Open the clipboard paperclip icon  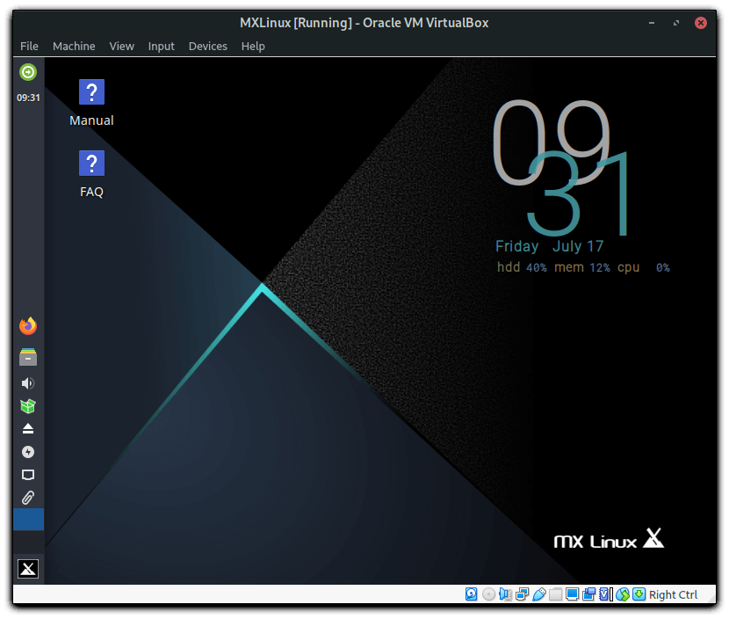click(28, 498)
